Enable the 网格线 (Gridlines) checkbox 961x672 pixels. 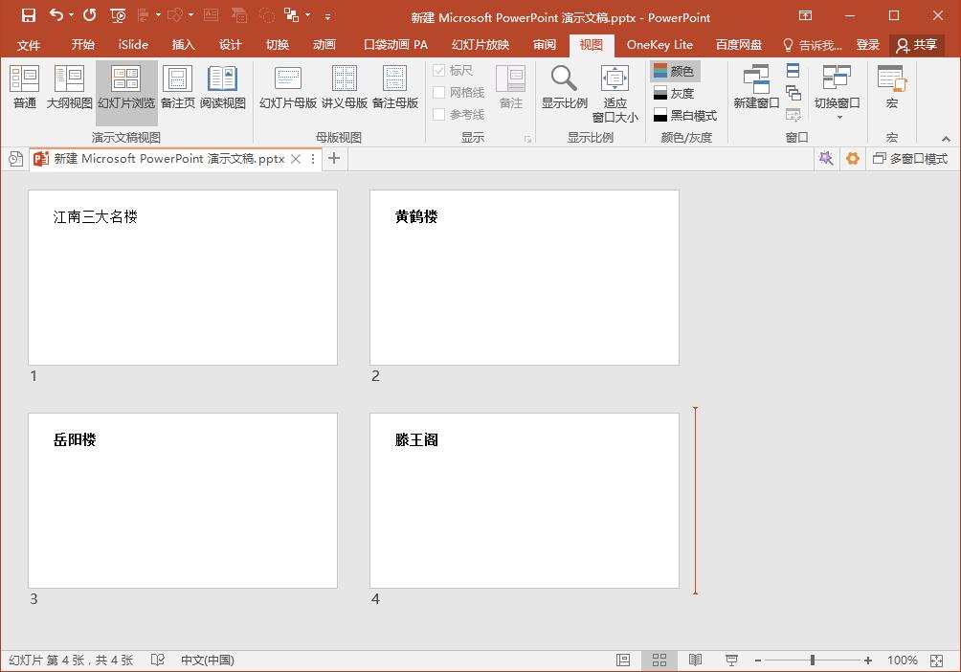click(x=440, y=92)
